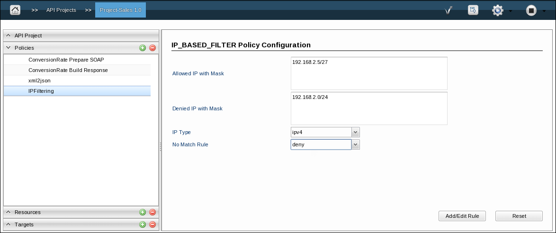Image resolution: width=556 pixels, height=233 pixels.
Task: Add a new target with green plus
Action: 143,224
